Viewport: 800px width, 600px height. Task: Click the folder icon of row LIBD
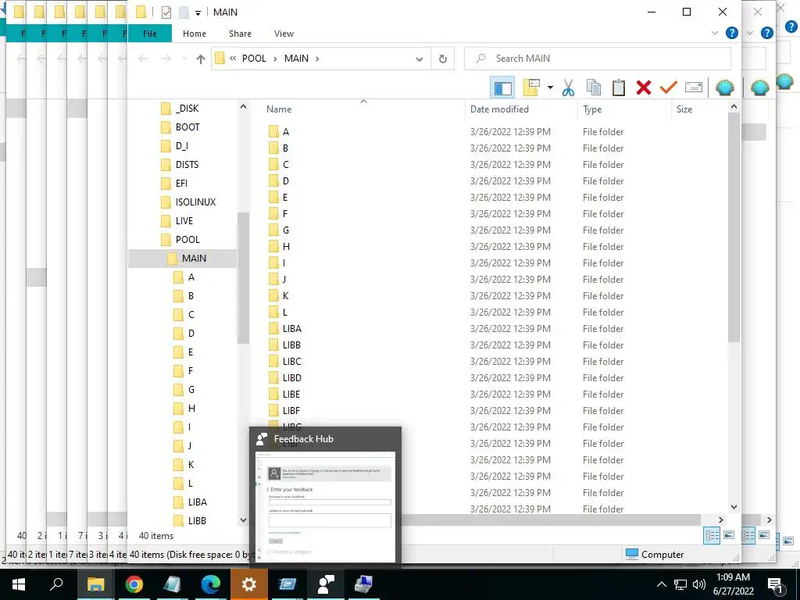click(x=273, y=378)
